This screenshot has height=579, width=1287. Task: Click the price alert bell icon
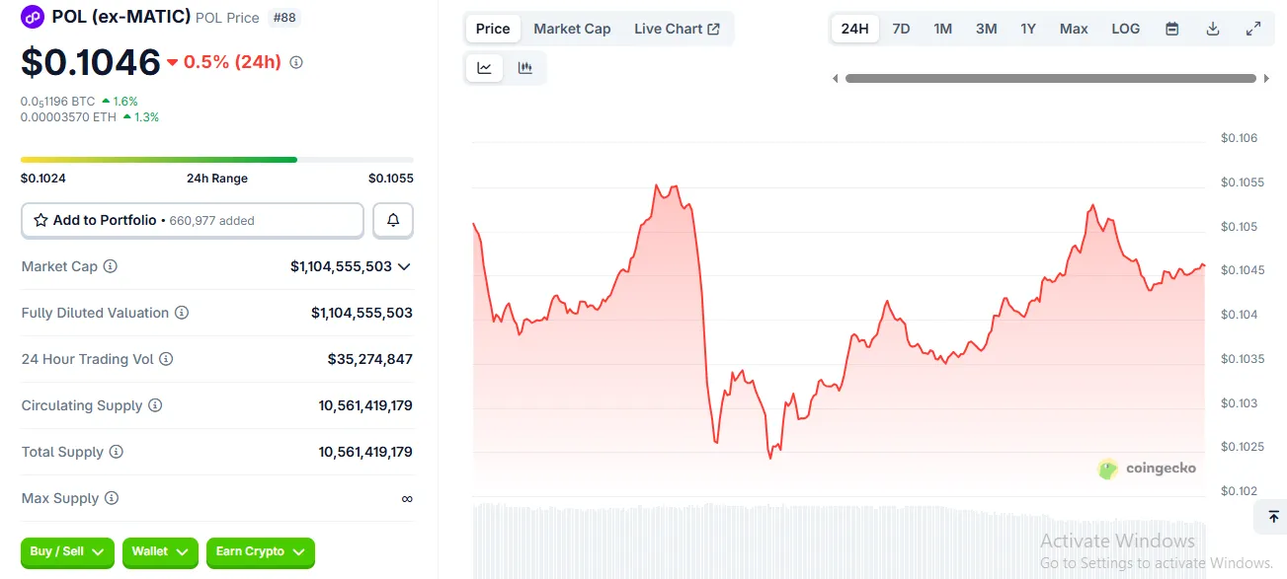[392, 220]
